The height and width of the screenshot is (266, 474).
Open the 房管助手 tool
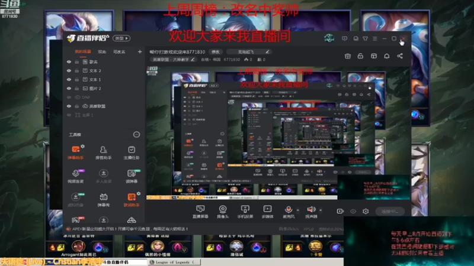[103, 152]
